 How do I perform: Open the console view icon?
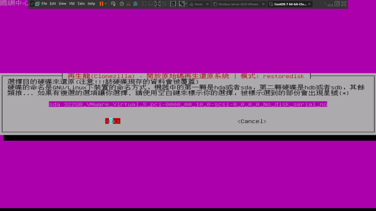[173, 4]
